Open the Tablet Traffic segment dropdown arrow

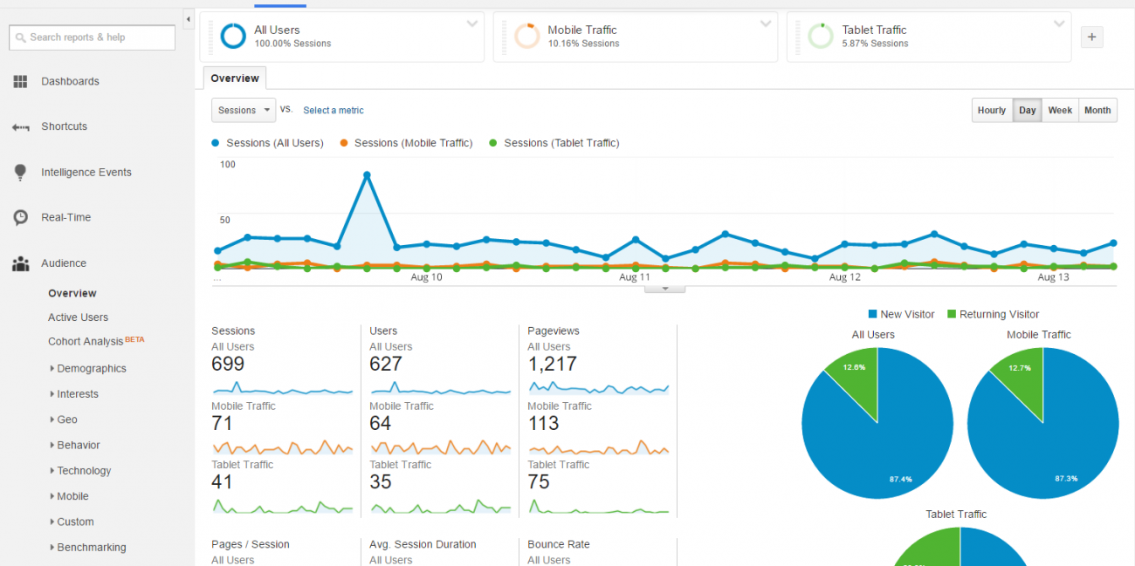[x=1059, y=24]
